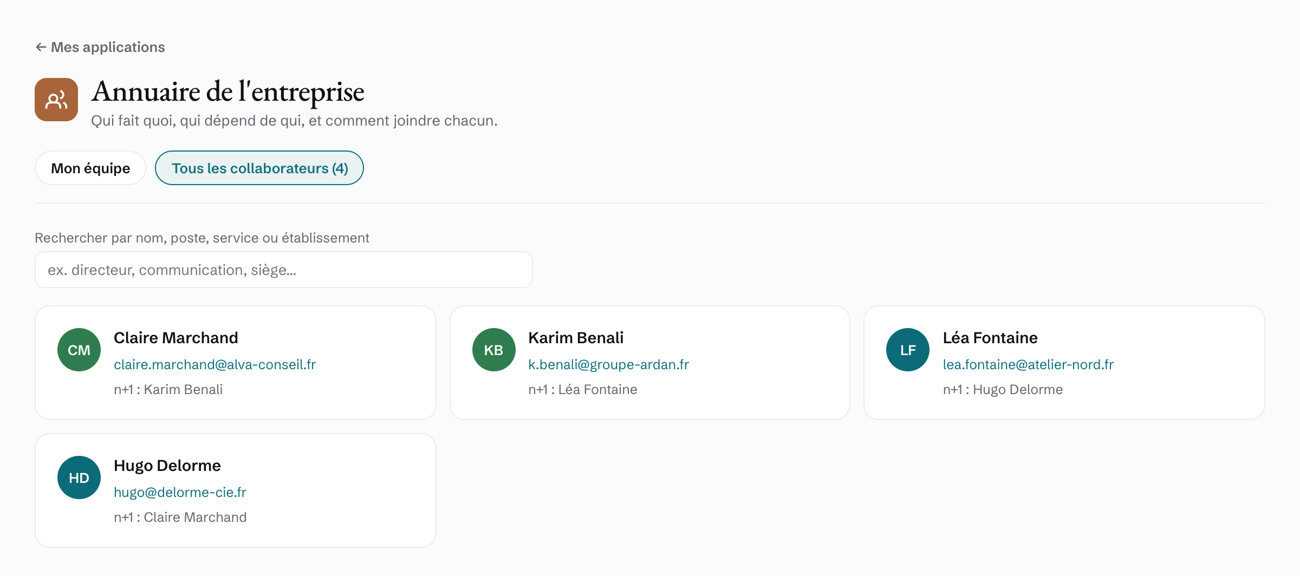Image resolution: width=1300 pixels, height=576 pixels.
Task: Click the Annuaire people icon
Action: coord(56,100)
